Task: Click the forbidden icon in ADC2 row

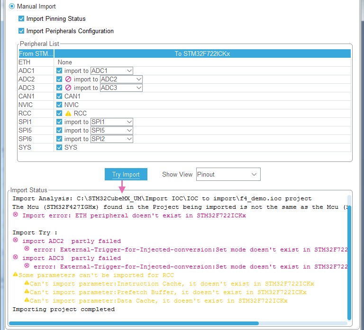Action: (x=68, y=80)
